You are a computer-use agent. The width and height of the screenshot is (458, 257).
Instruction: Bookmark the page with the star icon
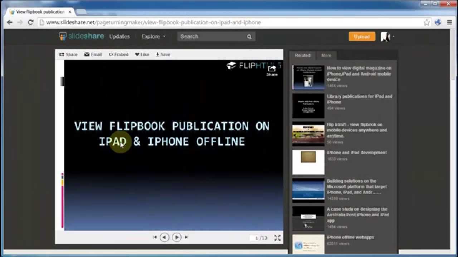(x=427, y=22)
